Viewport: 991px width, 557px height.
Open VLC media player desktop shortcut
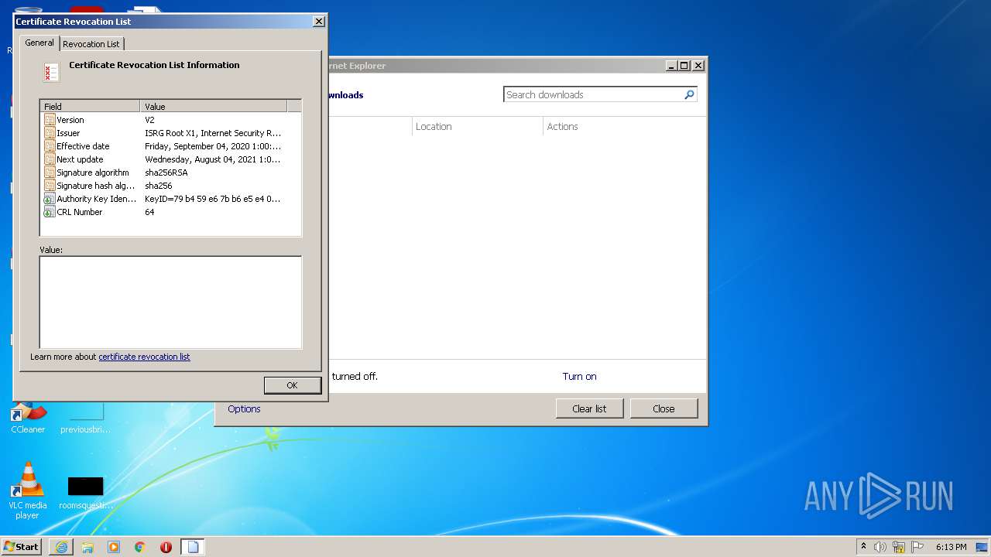[x=28, y=490]
